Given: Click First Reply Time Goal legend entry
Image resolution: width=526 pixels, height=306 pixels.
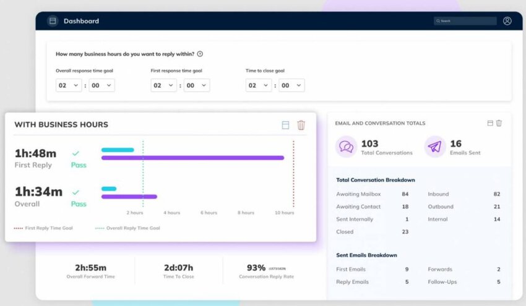Looking at the screenshot, I should (x=43, y=228).
